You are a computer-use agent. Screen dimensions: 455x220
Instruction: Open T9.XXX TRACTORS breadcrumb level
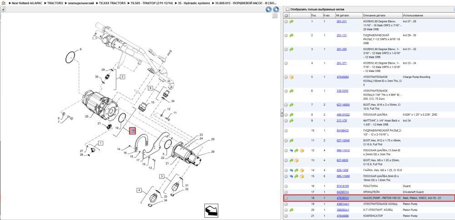(x=112, y=3)
